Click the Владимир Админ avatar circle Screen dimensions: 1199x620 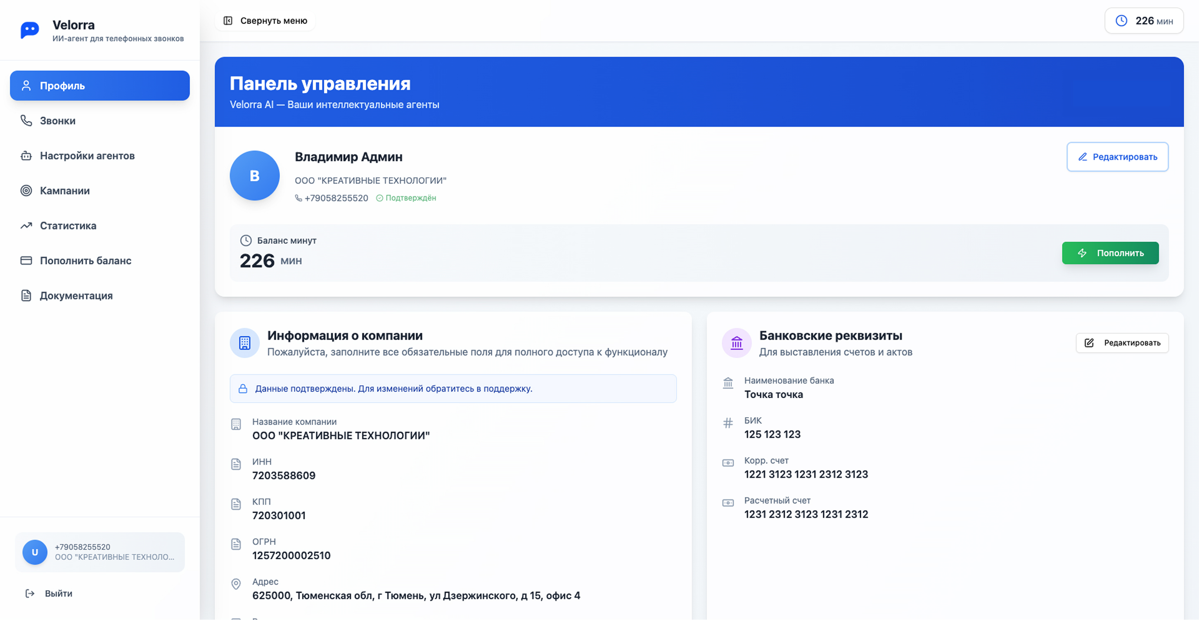click(x=255, y=176)
